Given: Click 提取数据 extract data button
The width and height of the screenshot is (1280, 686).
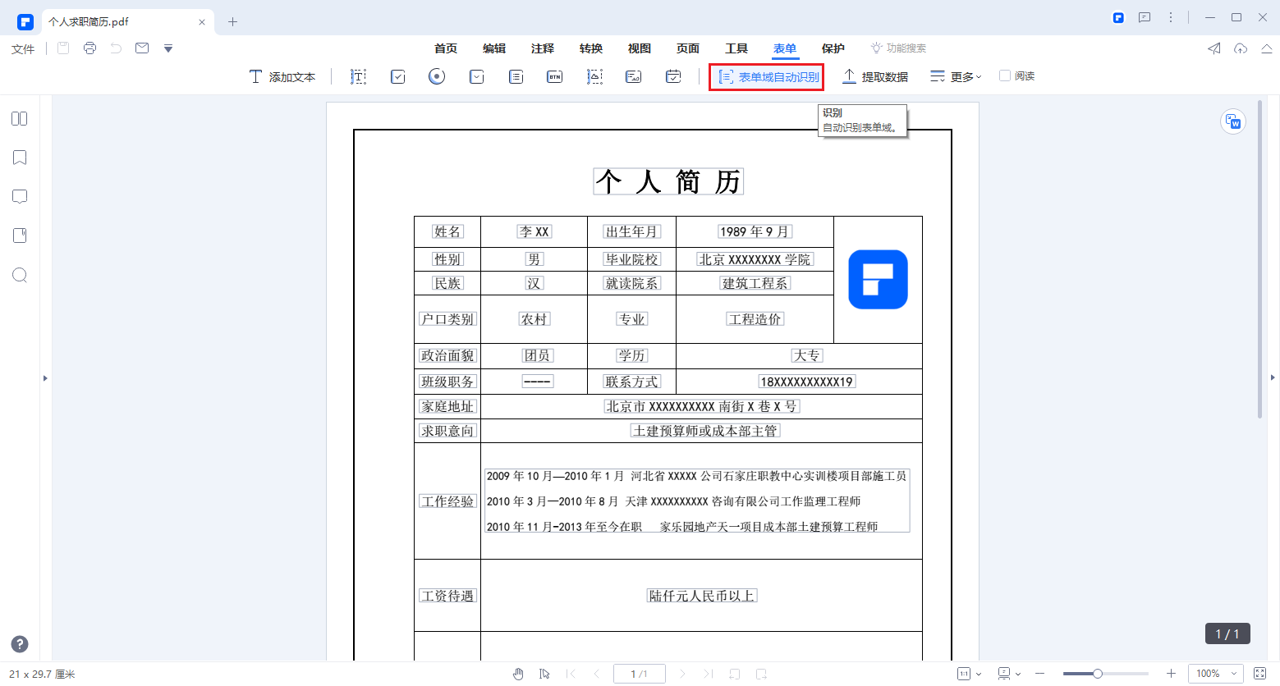Looking at the screenshot, I should (x=875, y=75).
